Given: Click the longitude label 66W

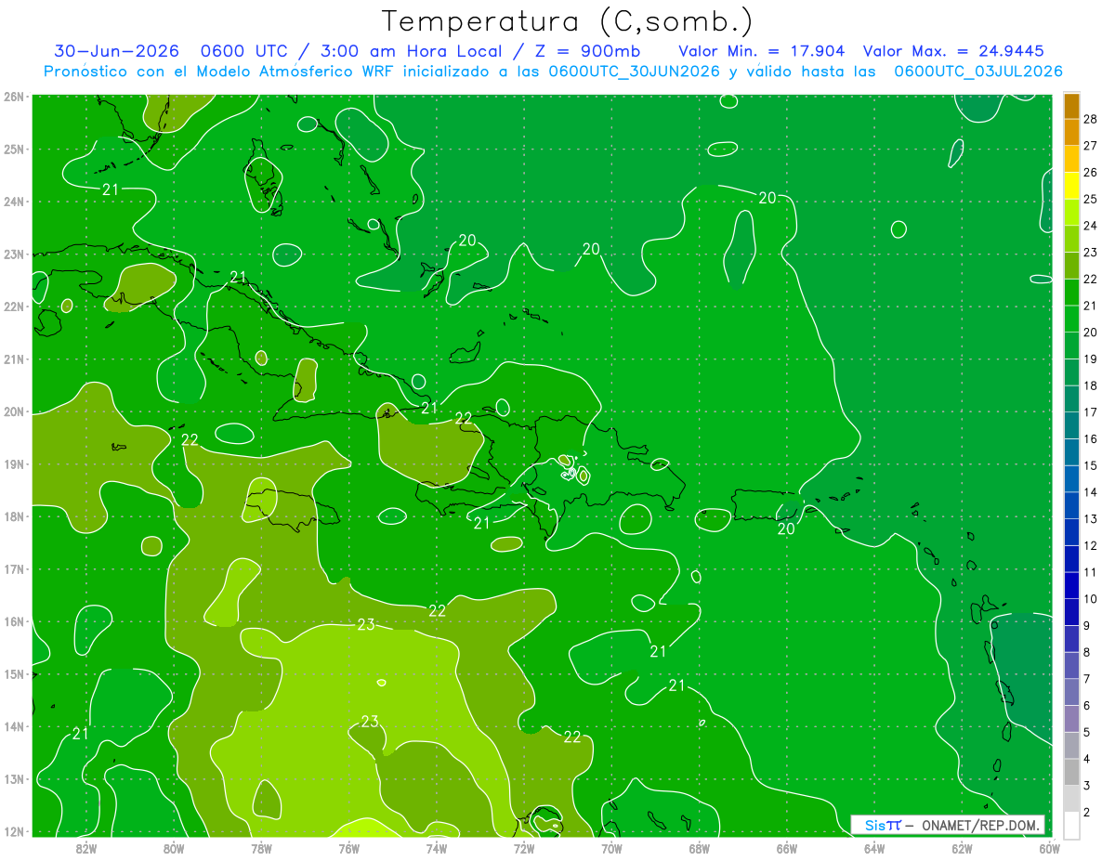Looking at the screenshot, I should pos(786,848).
